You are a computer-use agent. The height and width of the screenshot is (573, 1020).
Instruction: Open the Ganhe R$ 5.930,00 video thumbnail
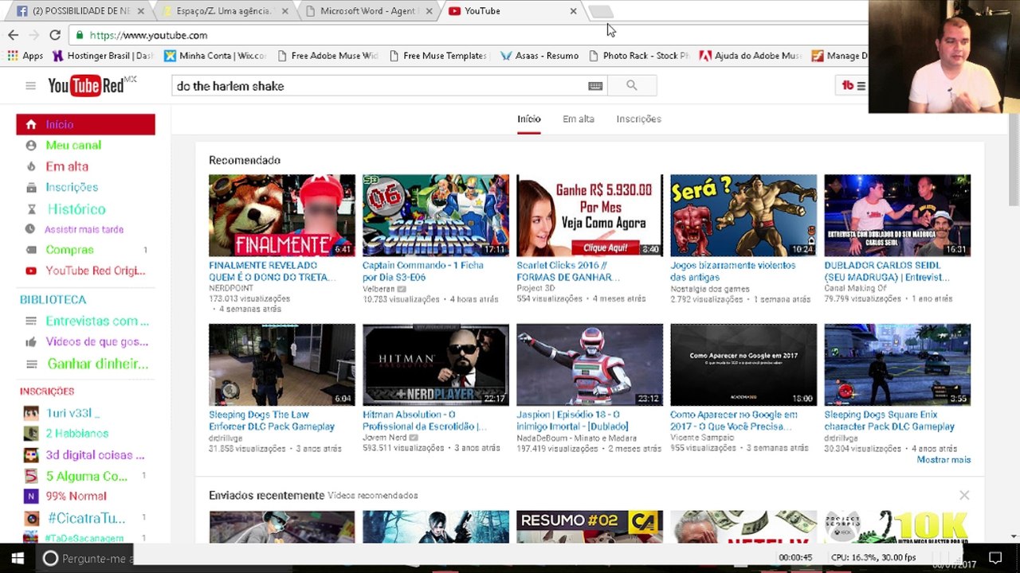point(590,216)
